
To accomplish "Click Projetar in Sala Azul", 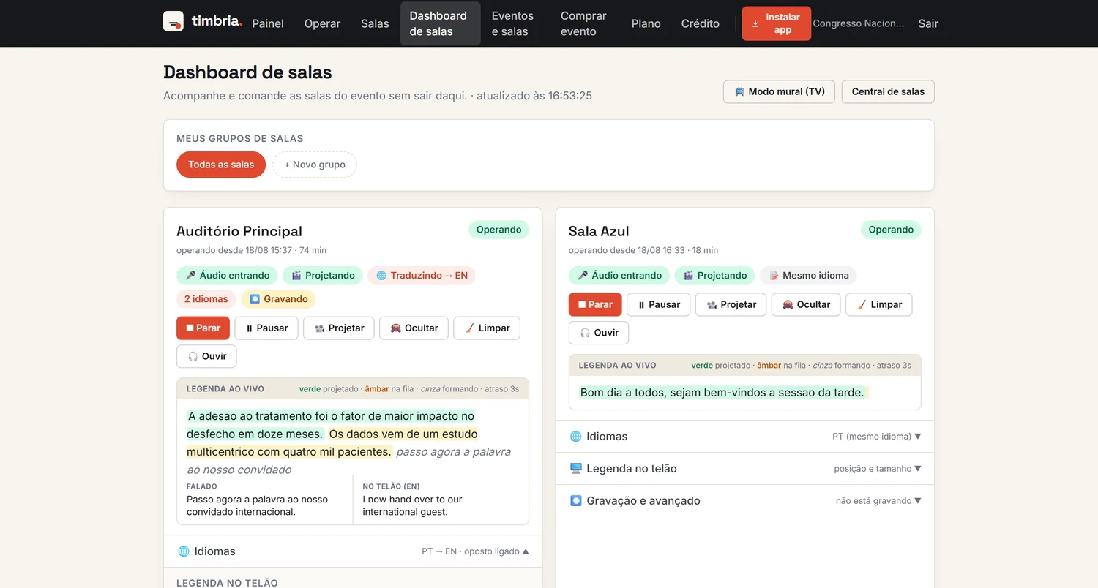I will [x=731, y=305].
